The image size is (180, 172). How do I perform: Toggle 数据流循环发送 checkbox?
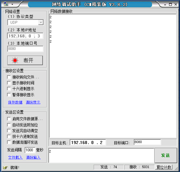(9, 142)
